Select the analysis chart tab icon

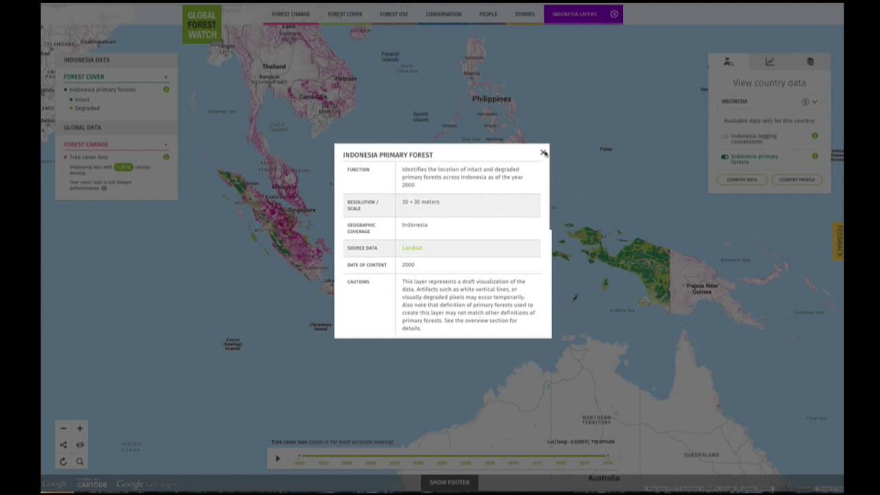point(769,62)
